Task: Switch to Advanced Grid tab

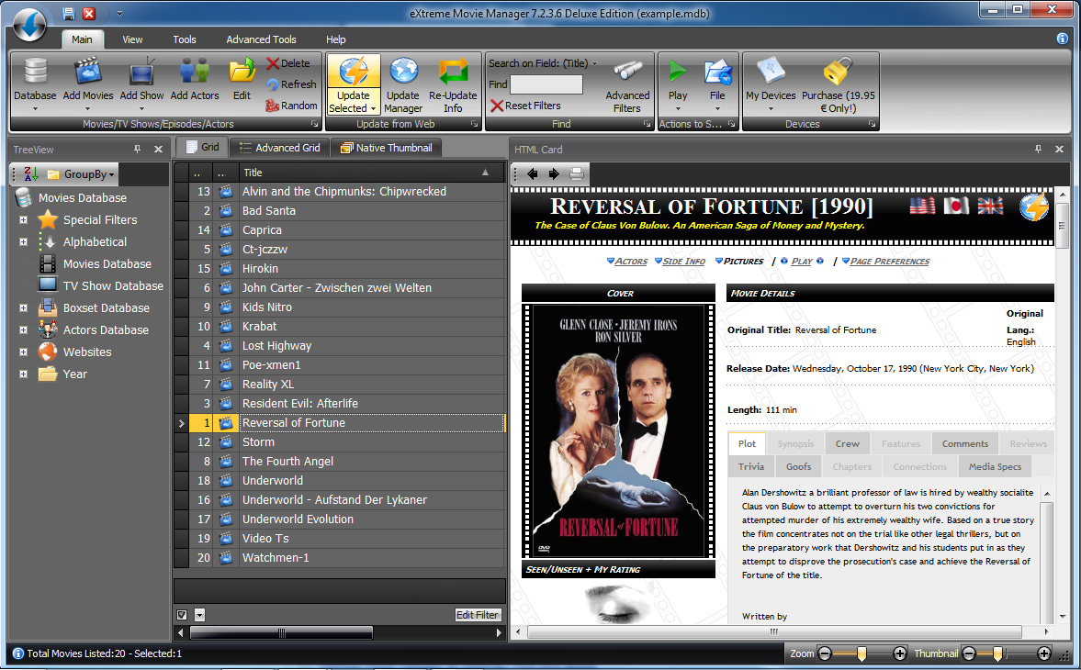Action: coord(280,148)
